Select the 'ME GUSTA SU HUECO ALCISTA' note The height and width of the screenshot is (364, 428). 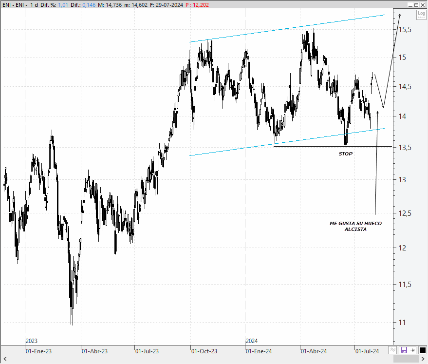click(x=355, y=226)
